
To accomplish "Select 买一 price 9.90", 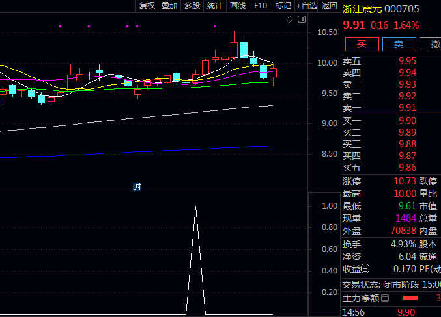I will (x=407, y=121).
